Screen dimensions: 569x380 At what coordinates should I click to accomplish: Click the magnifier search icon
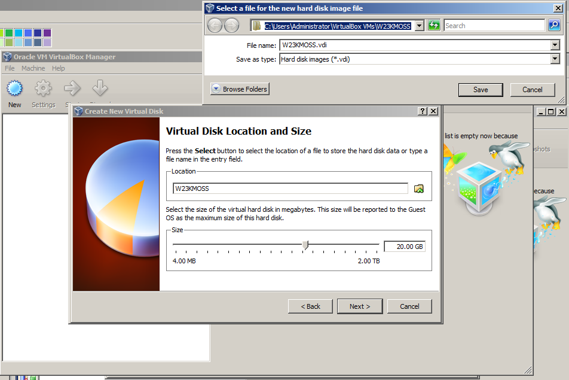554,25
